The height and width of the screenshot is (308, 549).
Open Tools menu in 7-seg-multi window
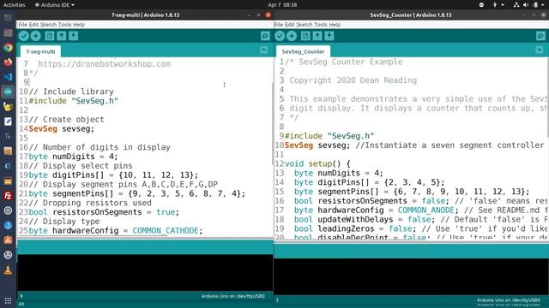tap(65, 25)
